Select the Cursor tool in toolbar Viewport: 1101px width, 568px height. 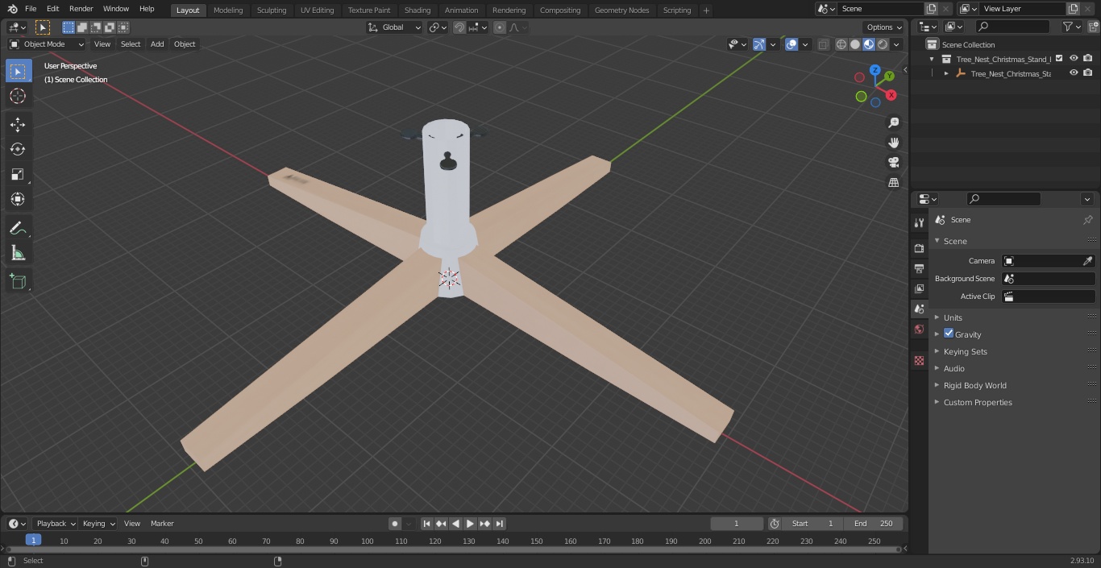coord(18,96)
